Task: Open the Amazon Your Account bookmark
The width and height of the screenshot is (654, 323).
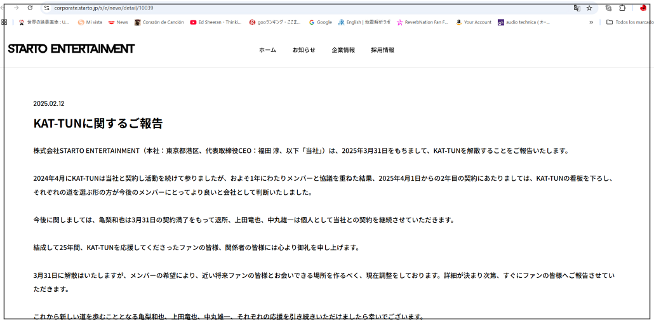Action: pos(474,22)
